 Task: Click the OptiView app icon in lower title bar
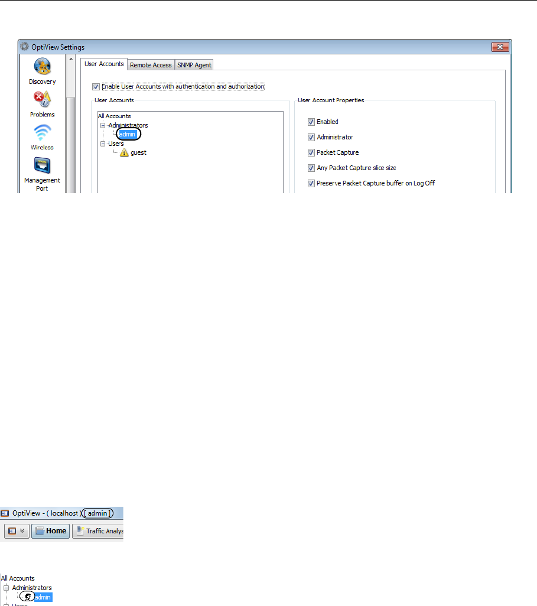[x=5, y=513]
